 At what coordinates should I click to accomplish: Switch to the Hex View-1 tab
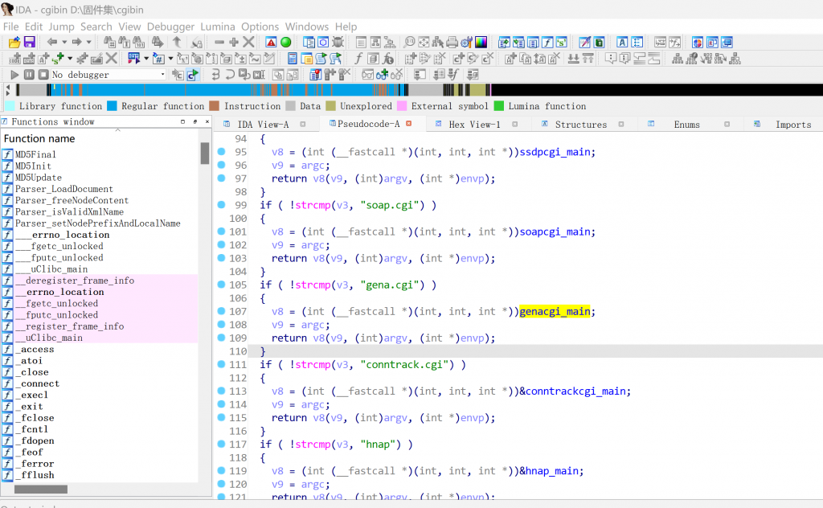(x=473, y=125)
